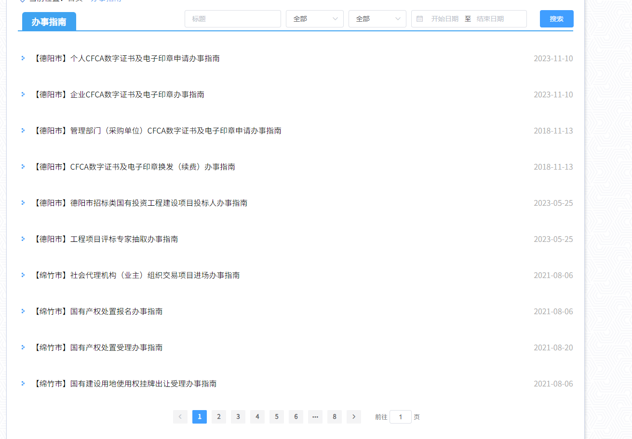Select pagination page 5
The height and width of the screenshot is (439, 632).
pyautogui.click(x=276, y=416)
